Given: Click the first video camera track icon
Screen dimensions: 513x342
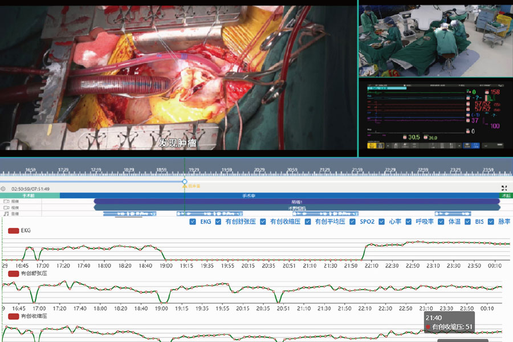Looking at the screenshot, I should pyautogui.click(x=6, y=201).
